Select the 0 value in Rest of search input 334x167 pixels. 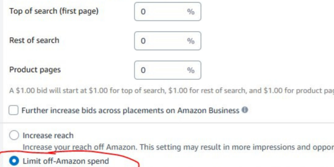143,41
